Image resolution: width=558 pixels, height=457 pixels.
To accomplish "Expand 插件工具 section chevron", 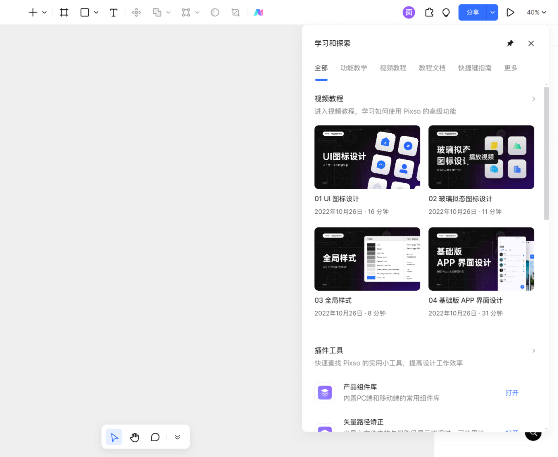I will tap(533, 351).
